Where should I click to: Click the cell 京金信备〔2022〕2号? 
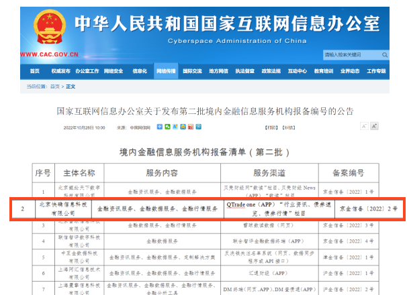369,209
